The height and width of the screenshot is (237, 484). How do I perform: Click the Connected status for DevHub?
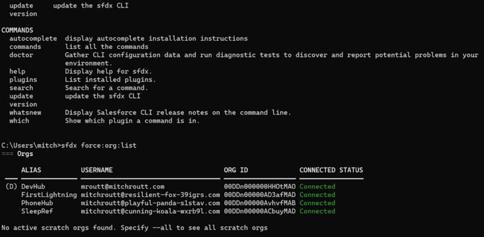pyautogui.click(x=317, y=186)
